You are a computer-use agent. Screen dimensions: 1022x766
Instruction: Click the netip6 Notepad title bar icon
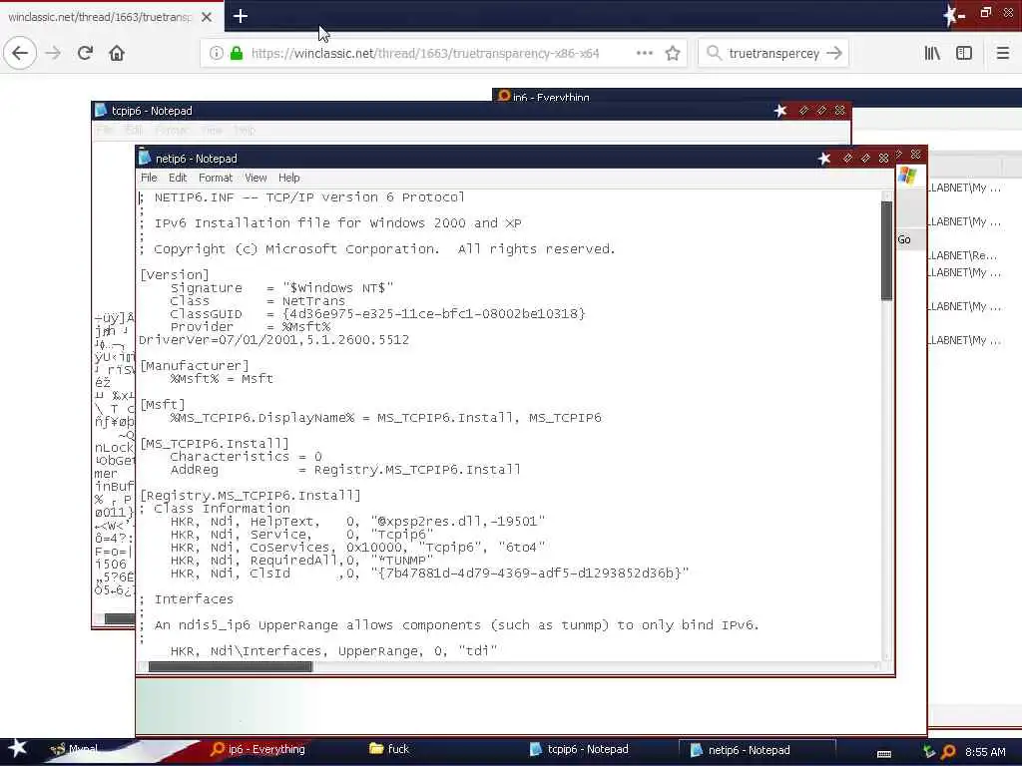pos(145,158)
